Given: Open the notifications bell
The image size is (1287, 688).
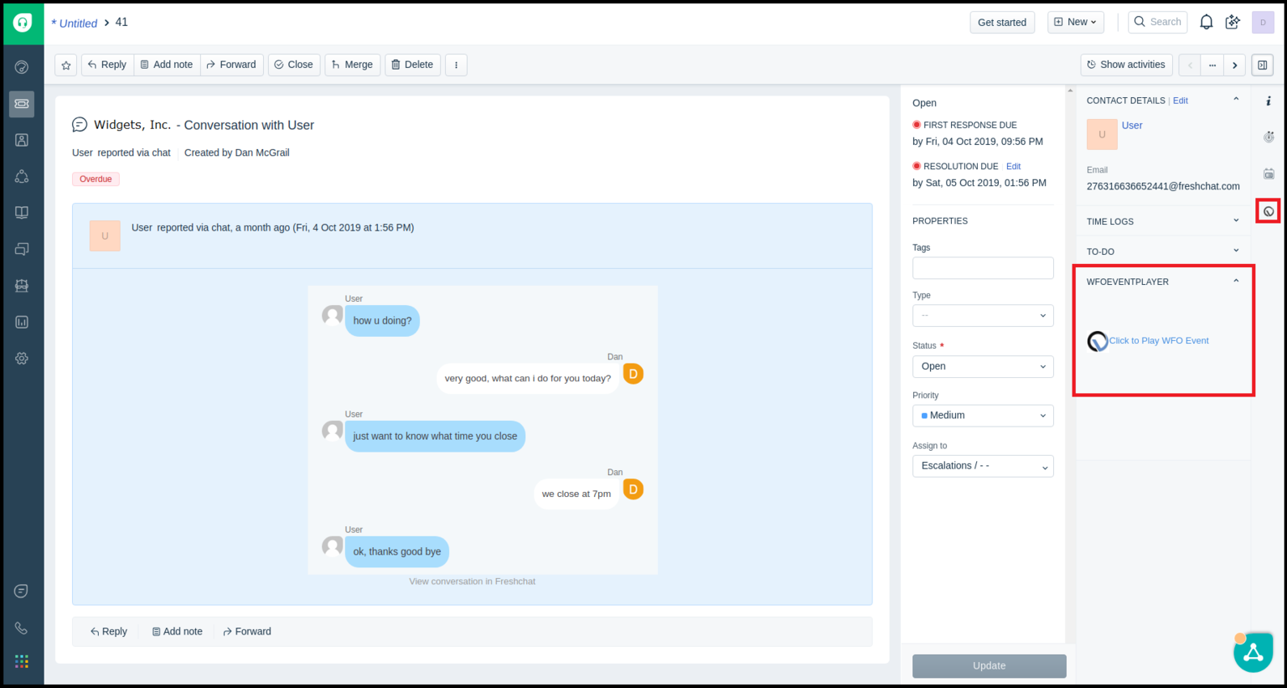Looking at the screenshot, I should 1206,23.
